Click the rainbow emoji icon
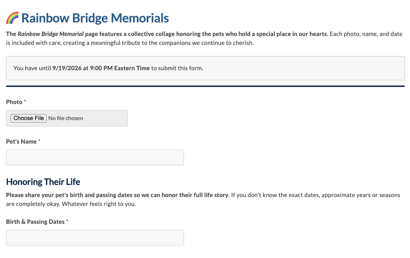Image resolution: width=410 pixels, height=258 pixels. (x=12, y=18)
